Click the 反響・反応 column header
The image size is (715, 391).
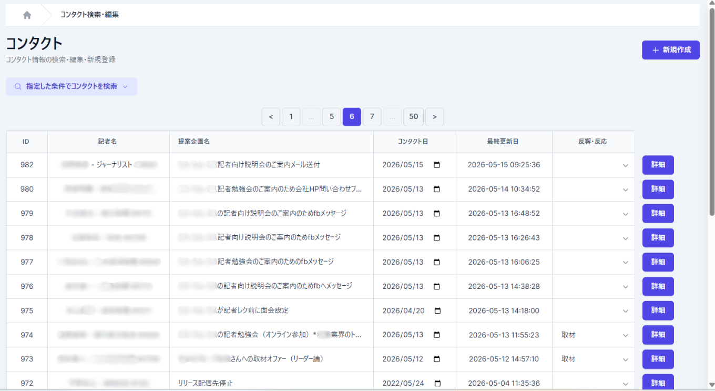(594, 142)
